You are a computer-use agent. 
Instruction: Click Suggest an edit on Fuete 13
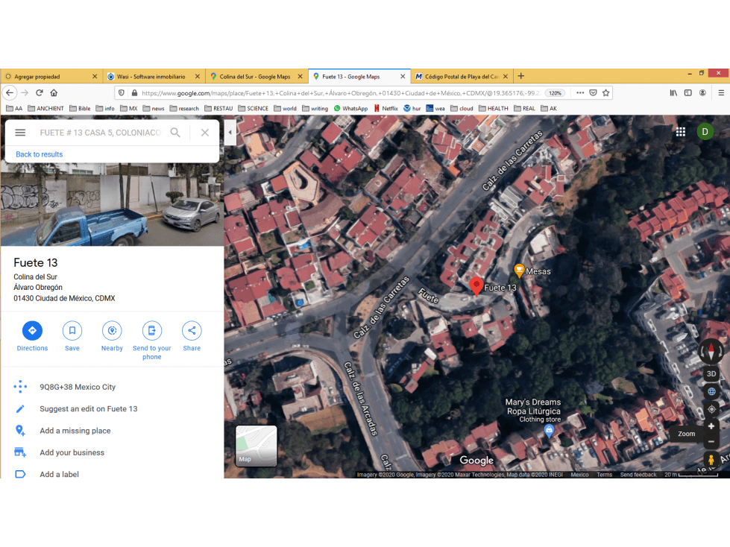click(x=89, y=409)
